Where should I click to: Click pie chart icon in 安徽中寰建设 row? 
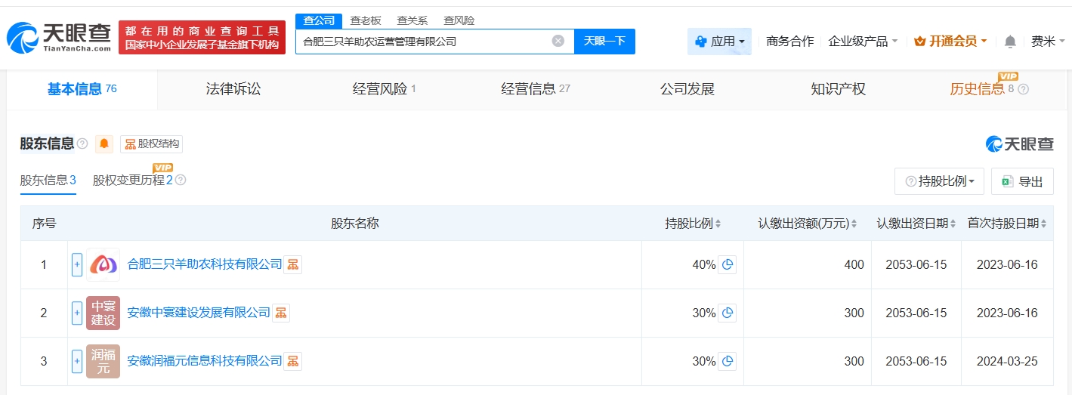727,313
